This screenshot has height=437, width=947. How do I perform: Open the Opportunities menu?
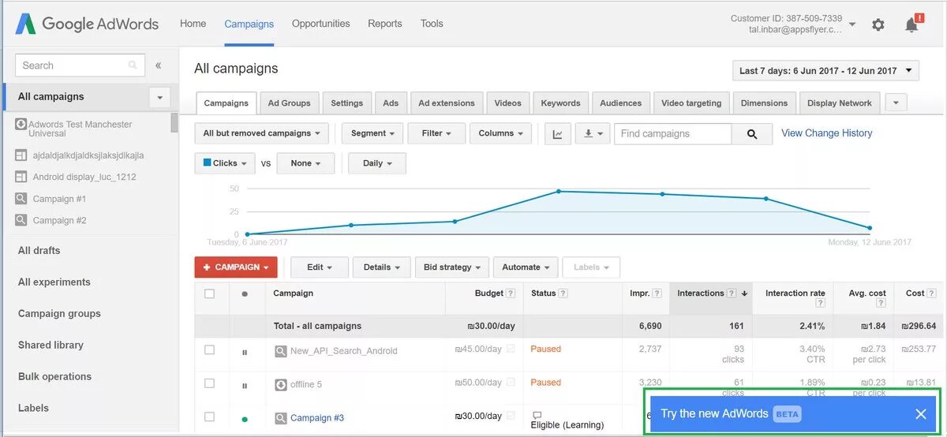(x=320, y=24)
